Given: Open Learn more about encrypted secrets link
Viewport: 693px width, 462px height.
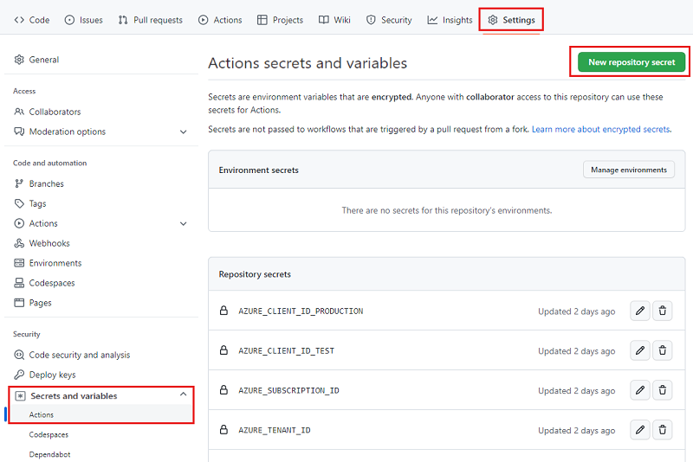Looking at the screenshot, I should [x=601, y=129].
